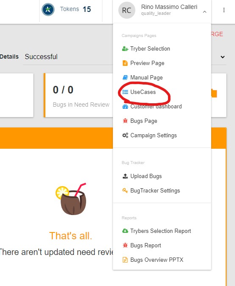Open the Bugs in Need Review card
Image resolution: width=235 pixels, height=286 pixels.
click(78, 95)
